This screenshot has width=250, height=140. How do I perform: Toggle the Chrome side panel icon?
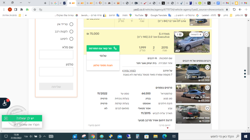[16, 10]
